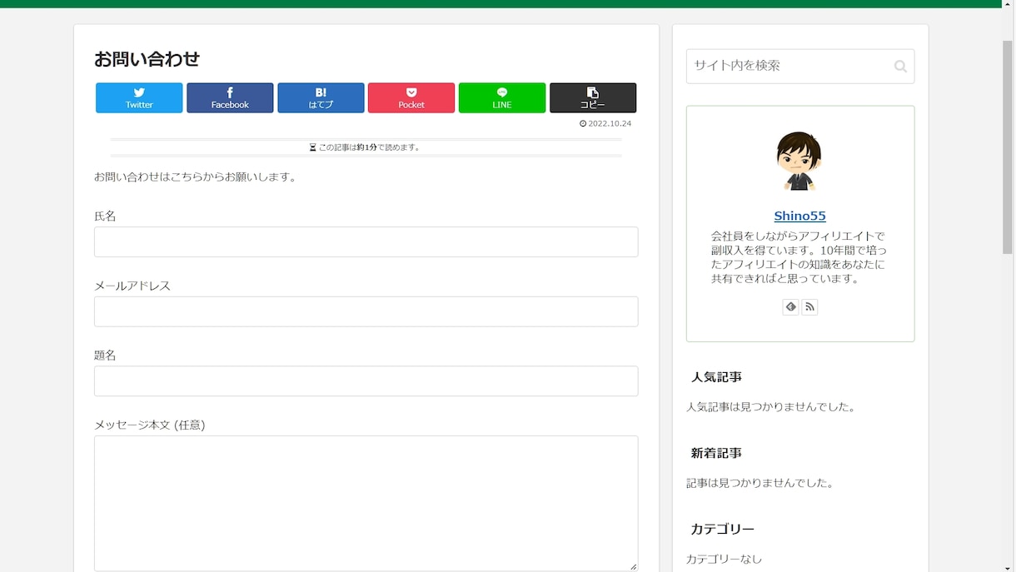Click the message textarea resize handle

pos(633,566)
